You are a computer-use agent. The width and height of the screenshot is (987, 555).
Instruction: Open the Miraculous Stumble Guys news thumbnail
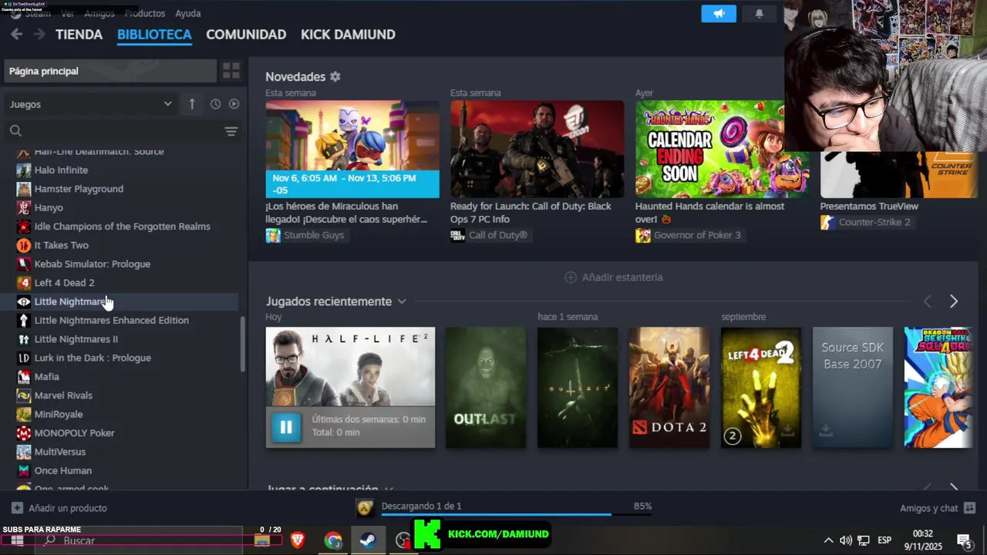pos(352,149)
